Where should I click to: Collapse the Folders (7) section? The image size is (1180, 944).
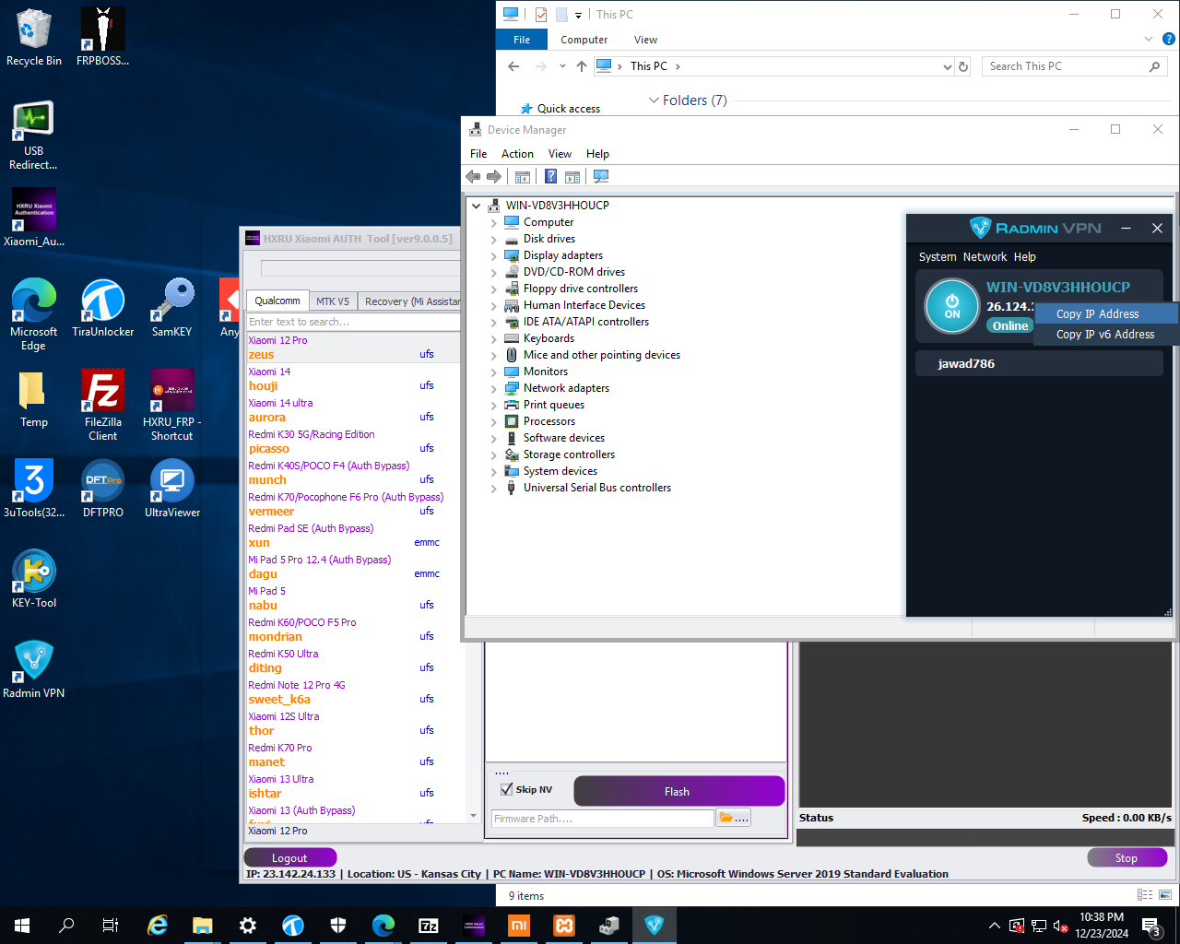(654, 100)
